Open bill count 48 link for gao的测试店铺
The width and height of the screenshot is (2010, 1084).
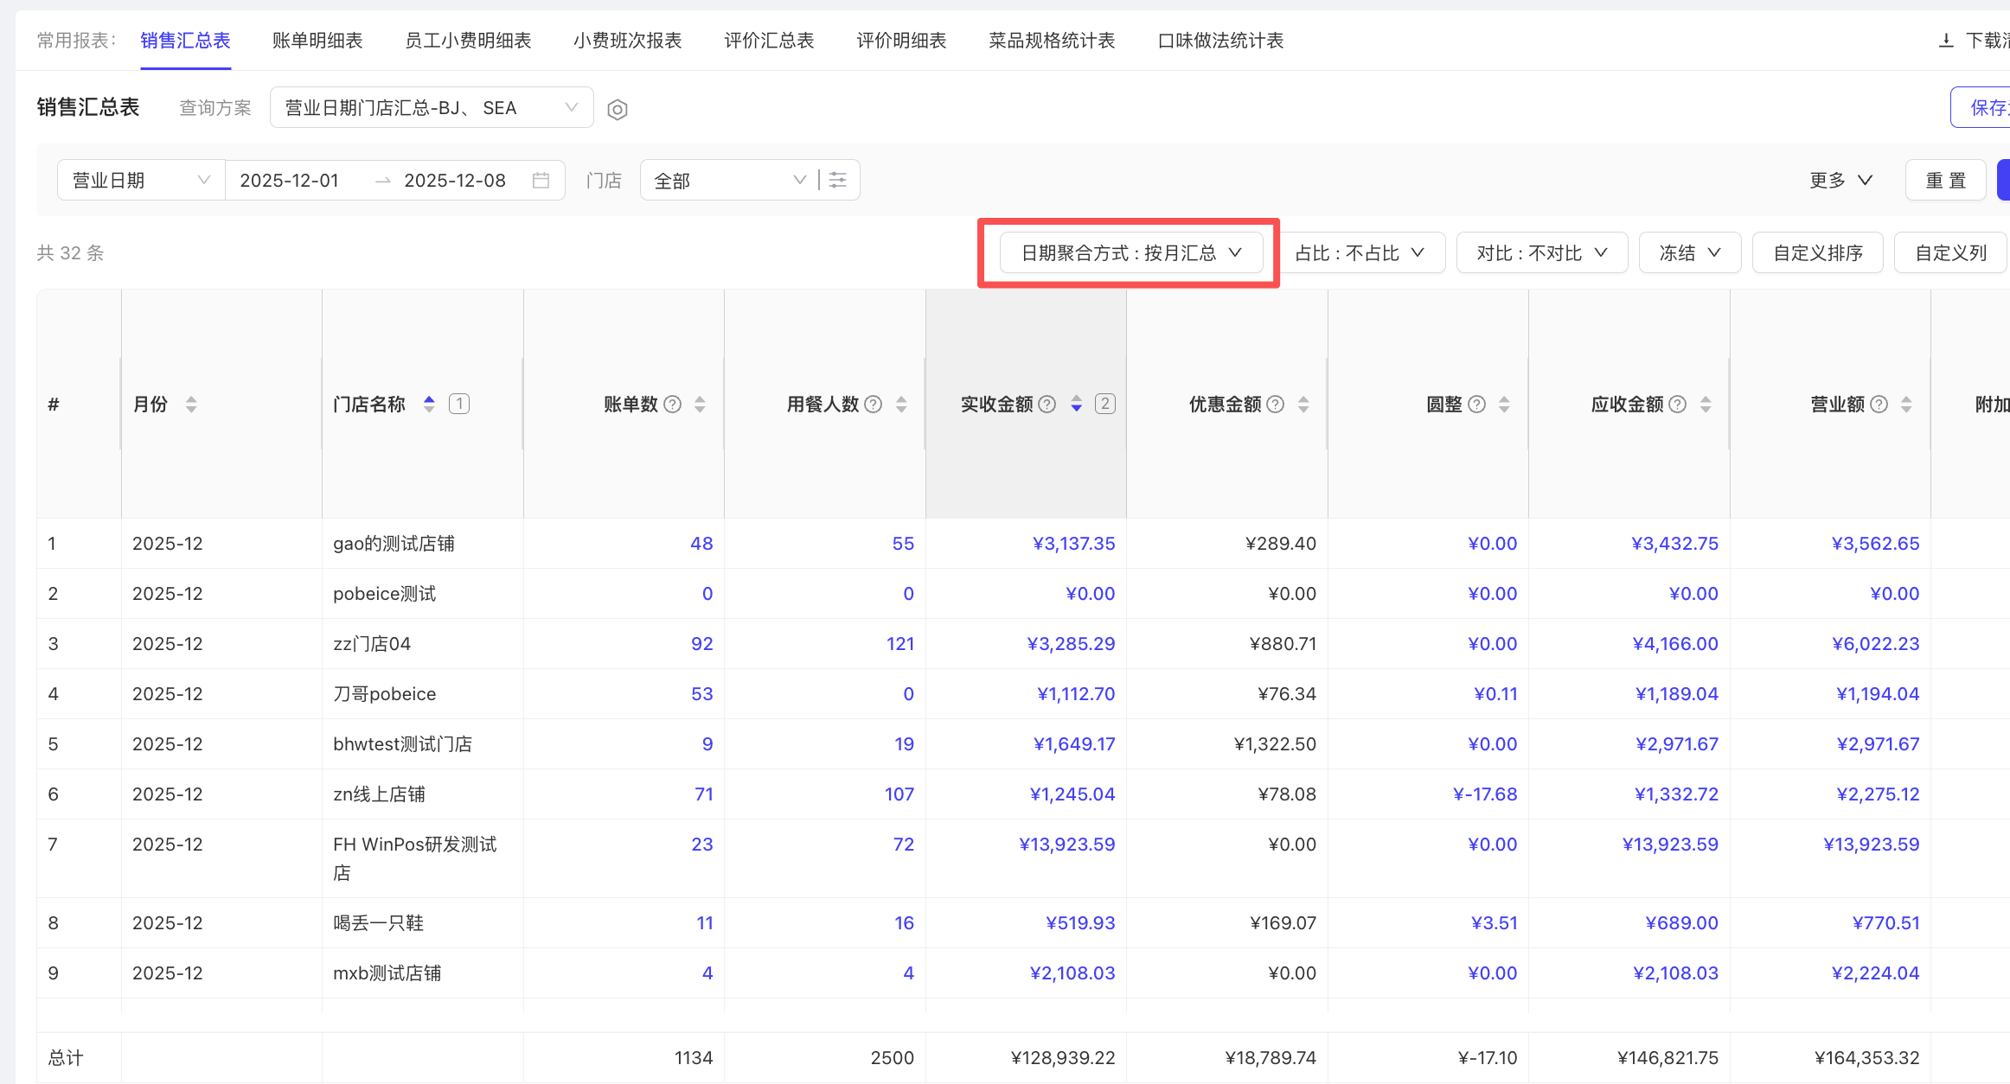(701, 544)
